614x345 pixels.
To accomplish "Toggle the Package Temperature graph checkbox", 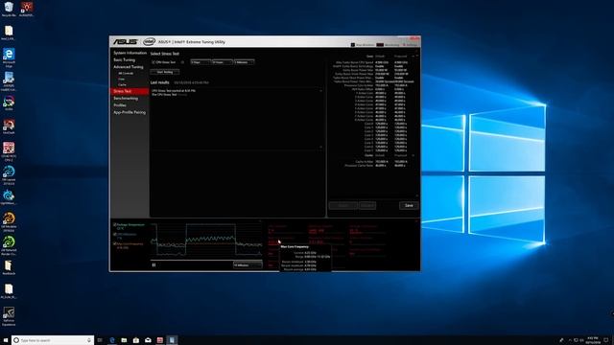I will click(115, 225).
